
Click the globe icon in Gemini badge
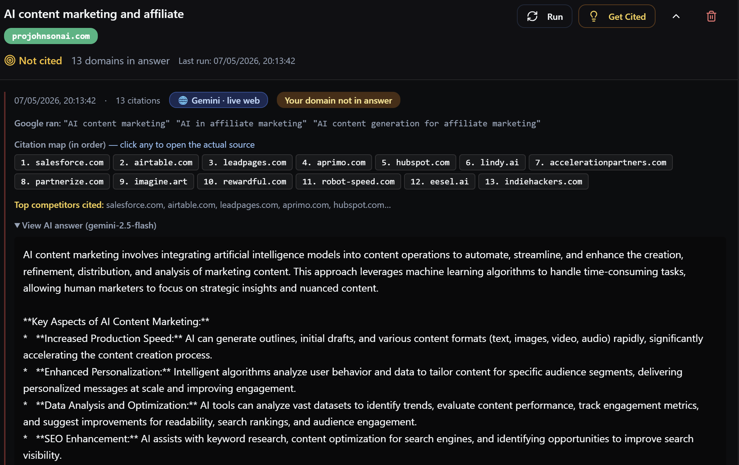click(x=183, y=100)
